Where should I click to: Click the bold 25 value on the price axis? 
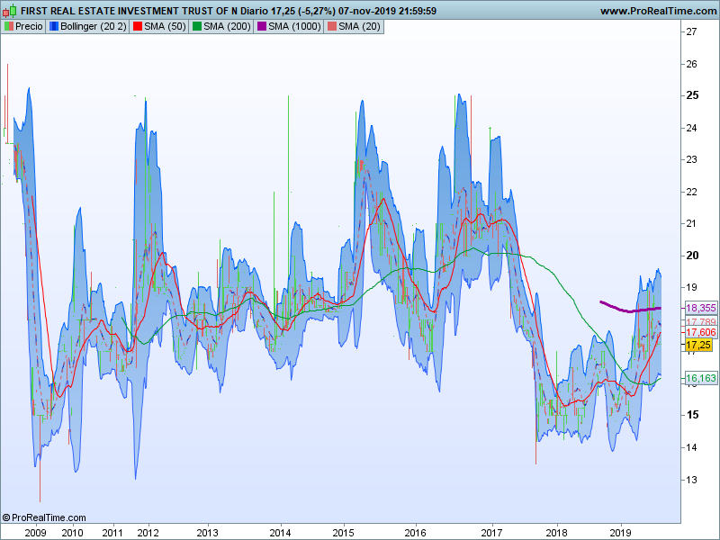692,95
